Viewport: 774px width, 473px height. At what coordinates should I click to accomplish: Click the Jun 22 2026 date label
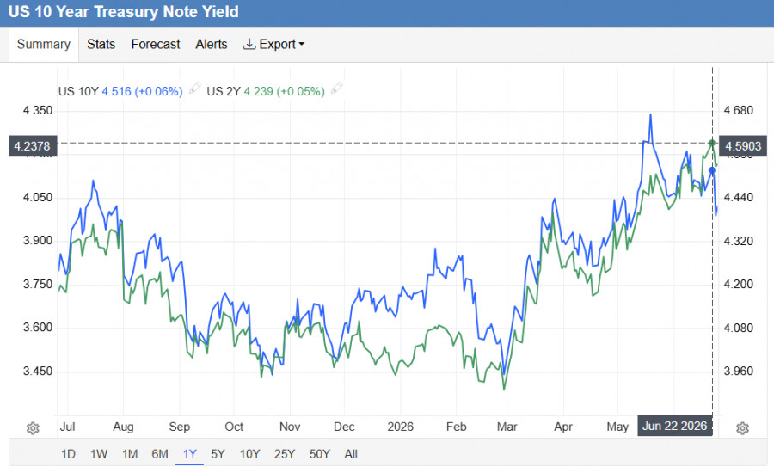[x=674, y=426]
